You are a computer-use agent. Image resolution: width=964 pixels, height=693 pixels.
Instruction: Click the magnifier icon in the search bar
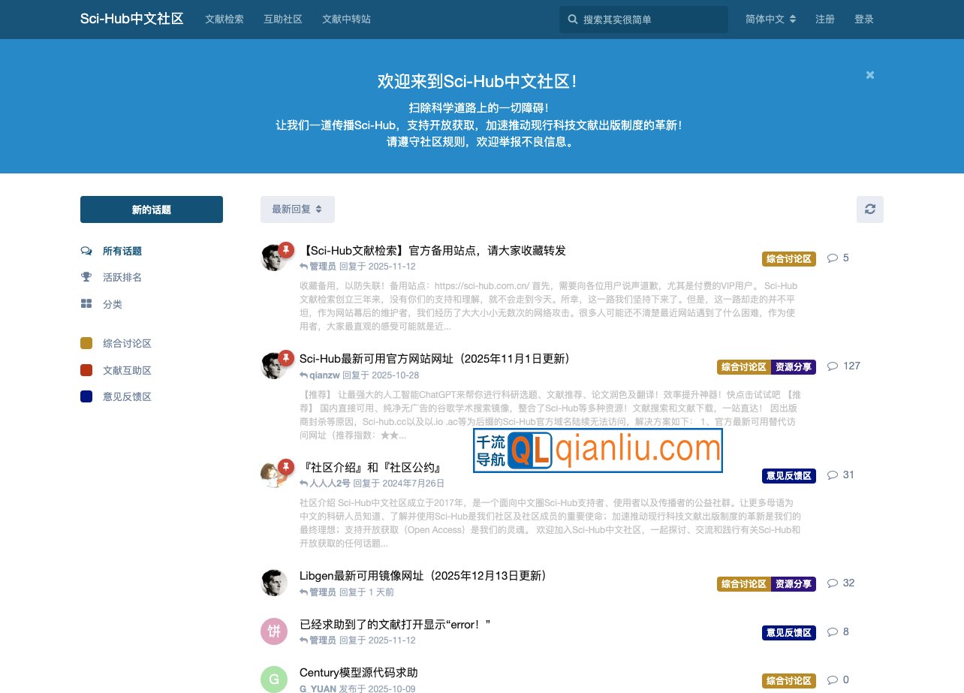[572, 19]
